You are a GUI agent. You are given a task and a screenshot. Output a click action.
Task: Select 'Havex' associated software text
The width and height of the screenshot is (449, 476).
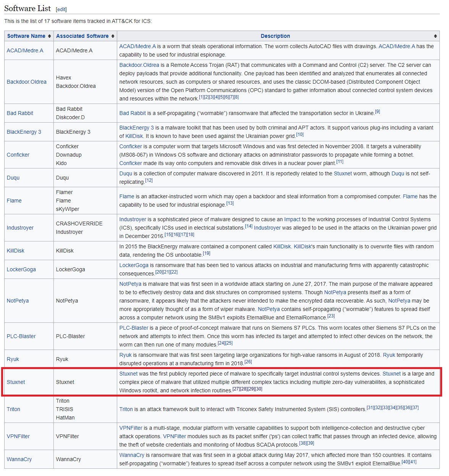click(63, 78)
